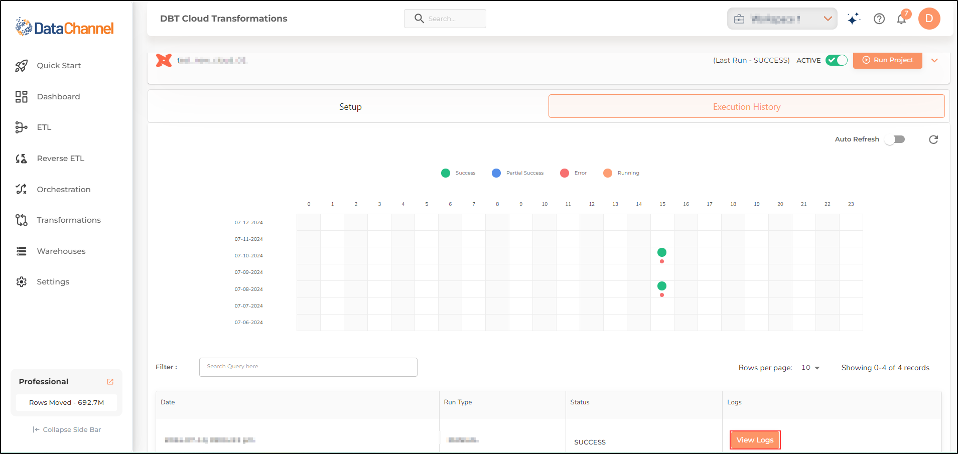Click the ETL pipeline icon

21,127
